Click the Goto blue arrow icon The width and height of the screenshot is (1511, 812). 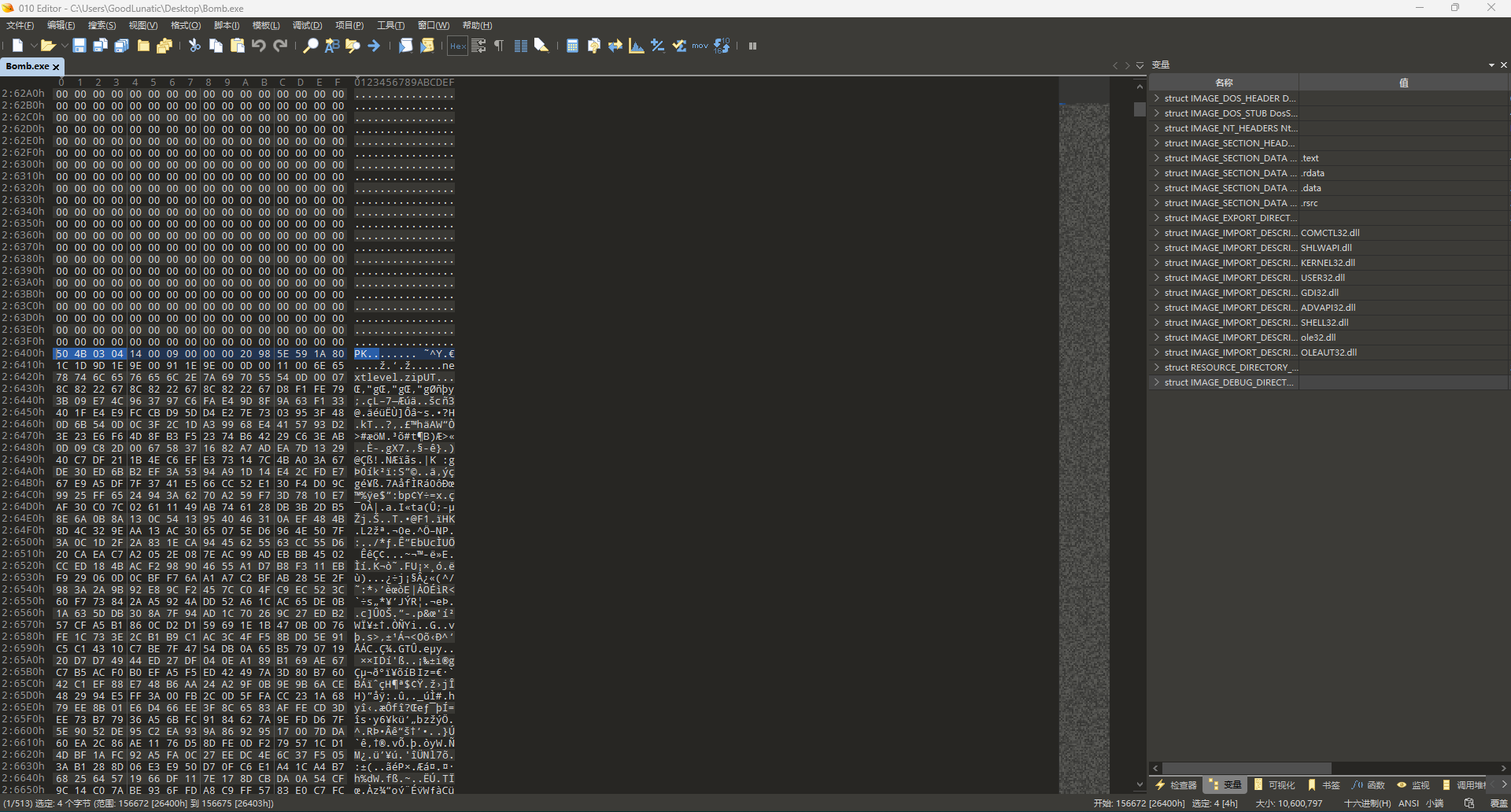click(374, 46)
